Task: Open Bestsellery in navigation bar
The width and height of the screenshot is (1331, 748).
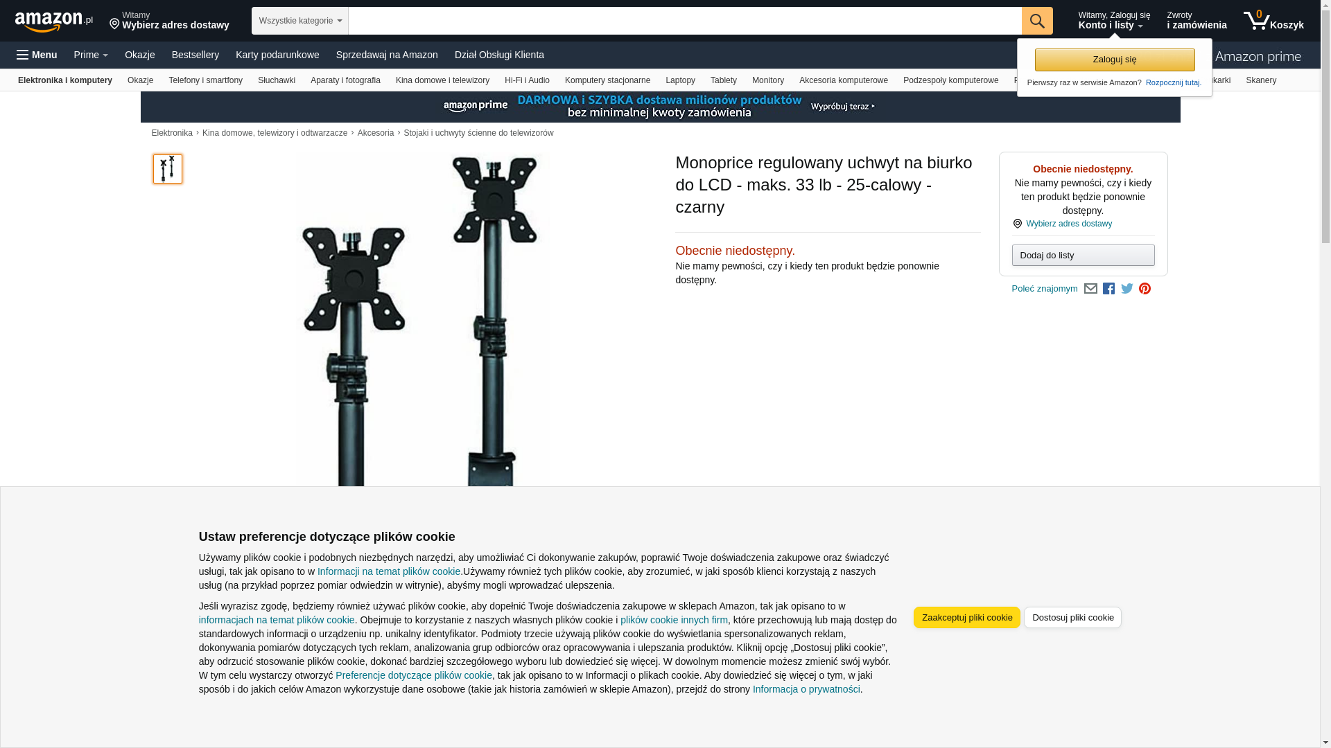Action: point(195,55)
